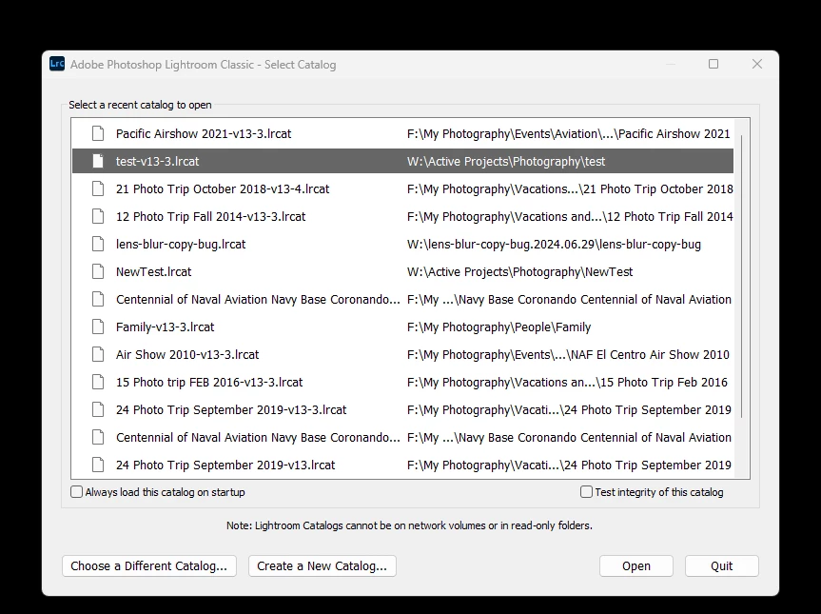This screenshot has height=614, width=821.
Task: Check Test integrity of this catalog
Action: (x=586, y=492)
